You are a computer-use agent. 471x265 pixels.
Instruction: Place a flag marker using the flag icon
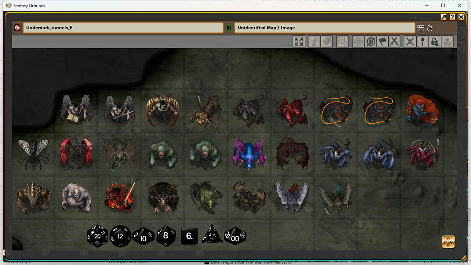coord(382,41)
